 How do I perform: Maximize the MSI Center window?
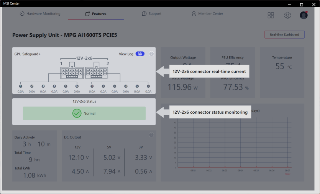pos(302,5)
